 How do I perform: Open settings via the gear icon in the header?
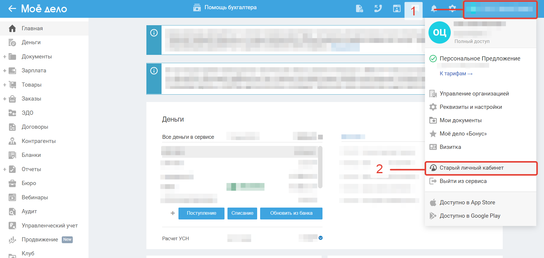click(x=452, y=9)
